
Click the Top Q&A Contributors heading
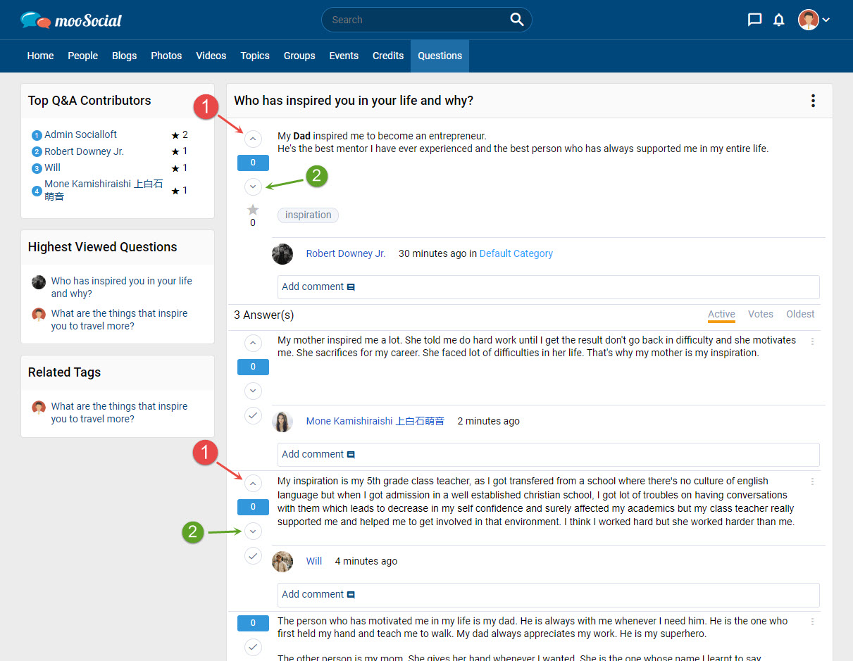coord(89,101)
